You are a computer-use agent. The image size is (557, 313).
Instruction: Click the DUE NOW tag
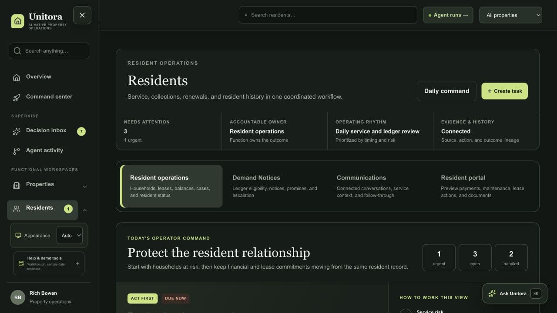pos(175,298)
